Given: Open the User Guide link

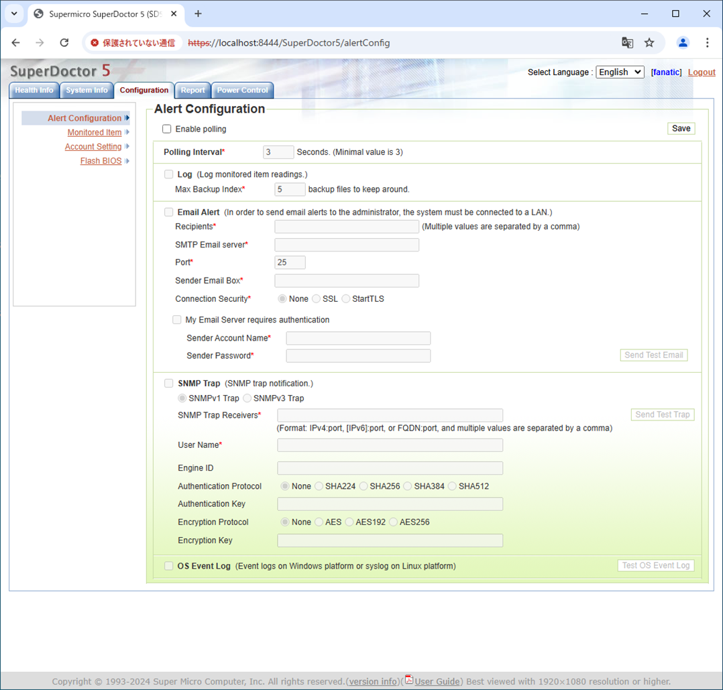Looking at the screenshot, I should 437,681.
